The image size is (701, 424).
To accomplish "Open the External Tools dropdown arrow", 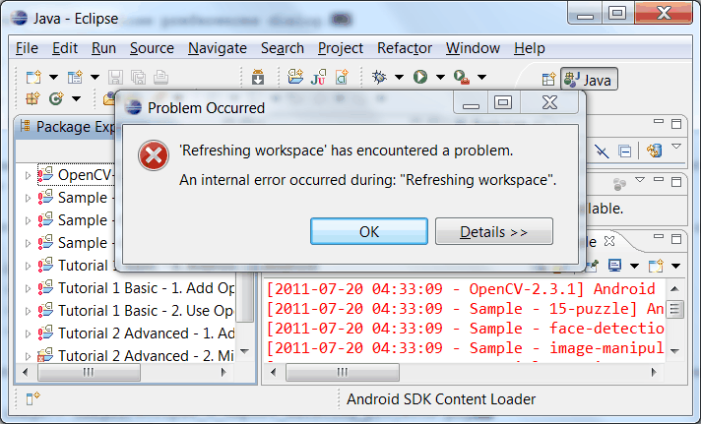I will (481, 78).
